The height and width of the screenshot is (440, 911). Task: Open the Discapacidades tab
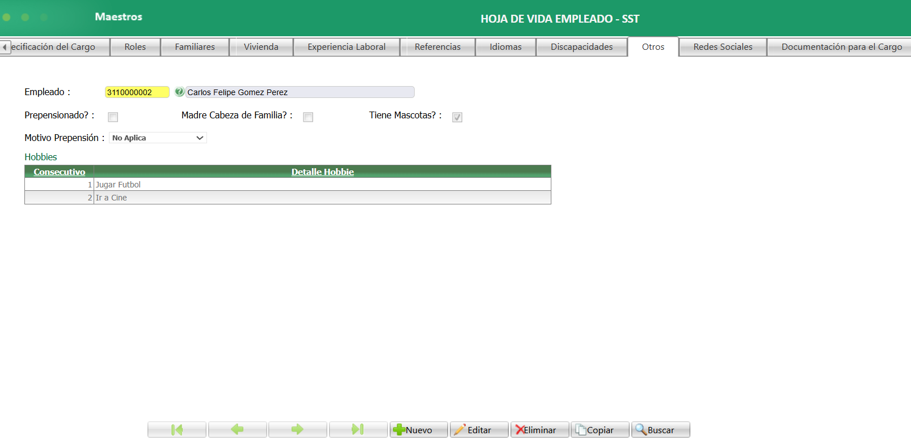[x=582, y=47]
